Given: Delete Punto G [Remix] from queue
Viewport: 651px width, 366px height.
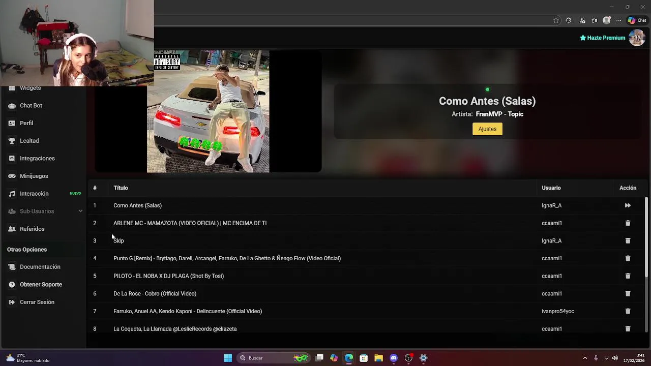Looking at the screenshot, I should [628, 258].
